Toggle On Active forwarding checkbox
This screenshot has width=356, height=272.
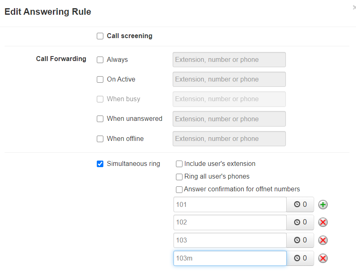tap(100, 79)
